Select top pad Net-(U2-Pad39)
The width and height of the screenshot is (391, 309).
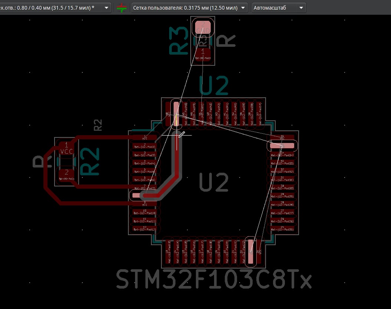click(x=243, y=114)
